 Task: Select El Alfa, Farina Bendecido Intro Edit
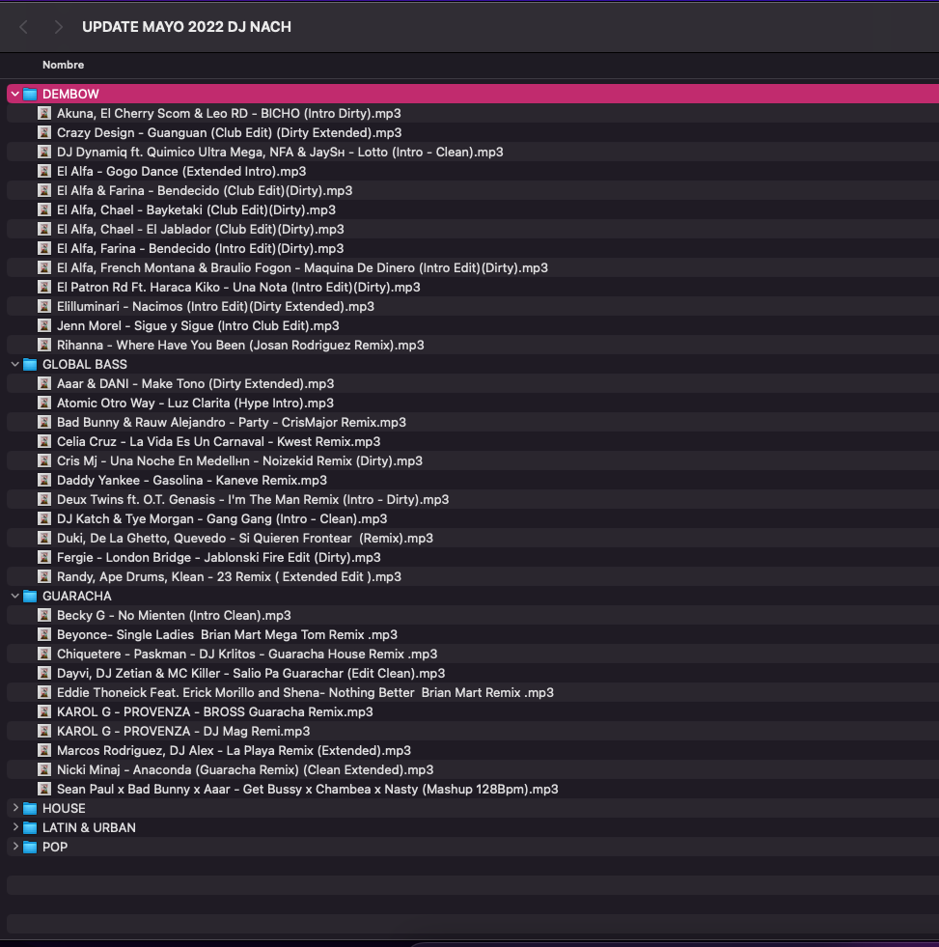tap(200, 249)
